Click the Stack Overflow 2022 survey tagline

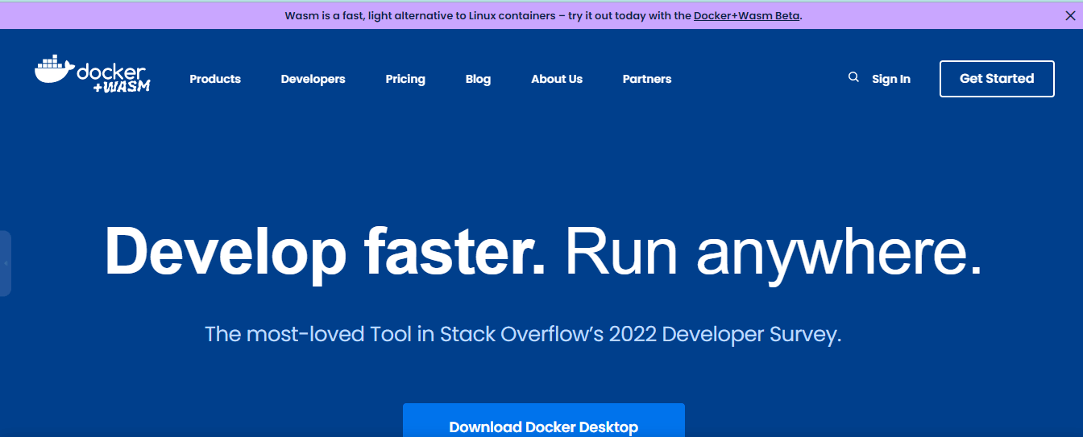point(523,334)
